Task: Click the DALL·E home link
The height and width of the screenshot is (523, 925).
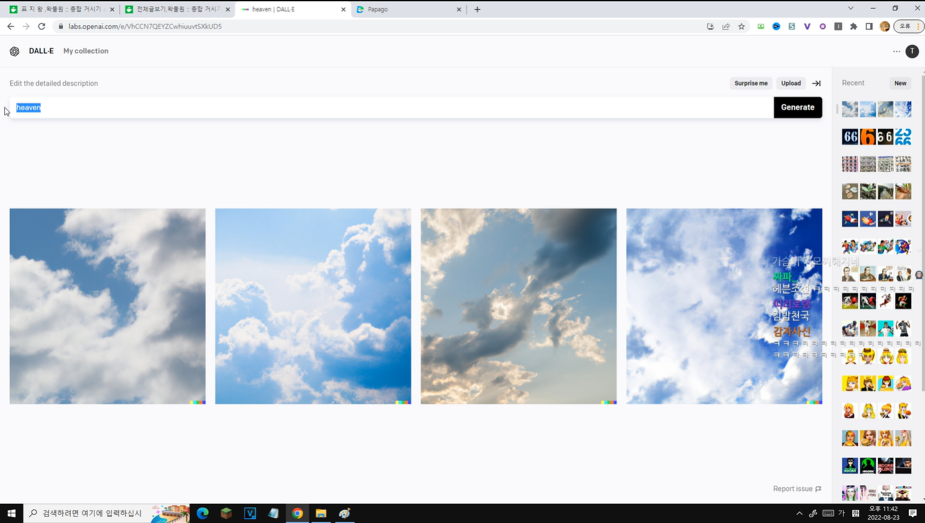Action: pos(41,51)
